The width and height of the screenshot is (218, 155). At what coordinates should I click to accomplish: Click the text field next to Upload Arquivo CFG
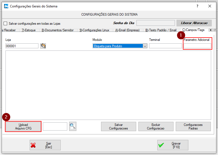pos(55,126)
